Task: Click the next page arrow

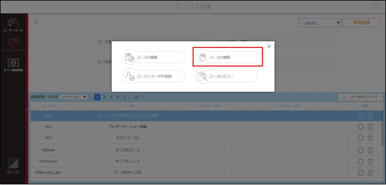Action: pyautogui.click(x=143, y=97)
